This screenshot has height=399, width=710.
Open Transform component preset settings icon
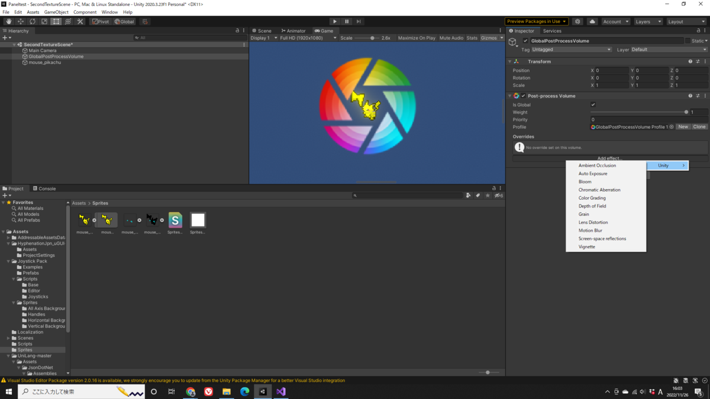pyautogui.click(x=698, y=61)
